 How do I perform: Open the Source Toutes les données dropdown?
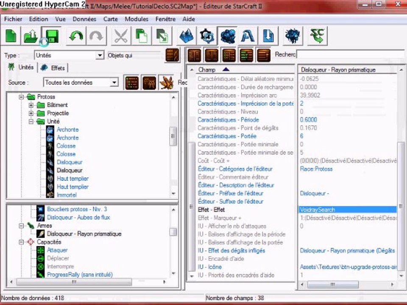click(114, 83)
